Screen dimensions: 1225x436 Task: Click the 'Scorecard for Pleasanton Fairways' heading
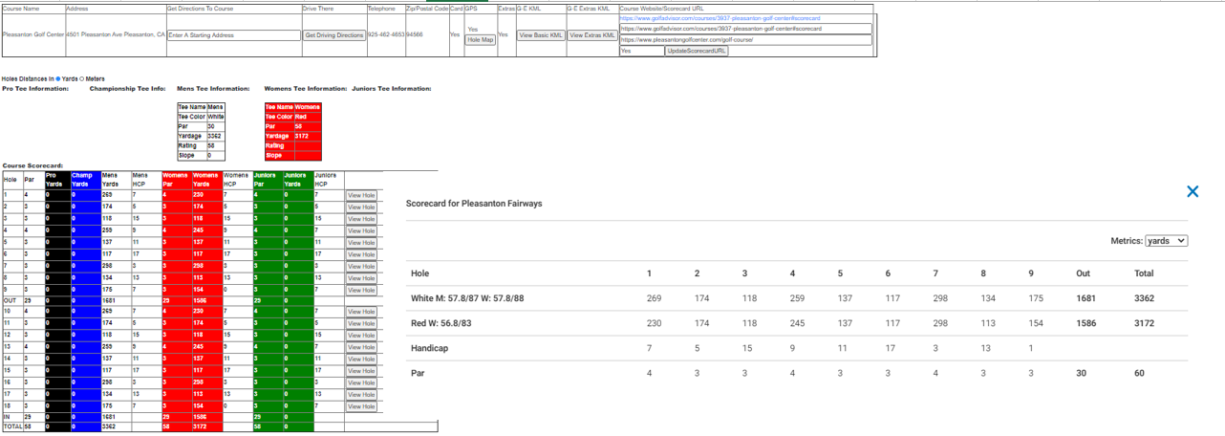[x=474, y=204]
